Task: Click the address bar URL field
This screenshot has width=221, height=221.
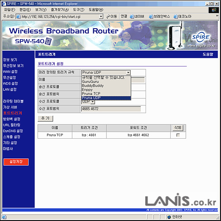Action: click(x=60, y=16)
